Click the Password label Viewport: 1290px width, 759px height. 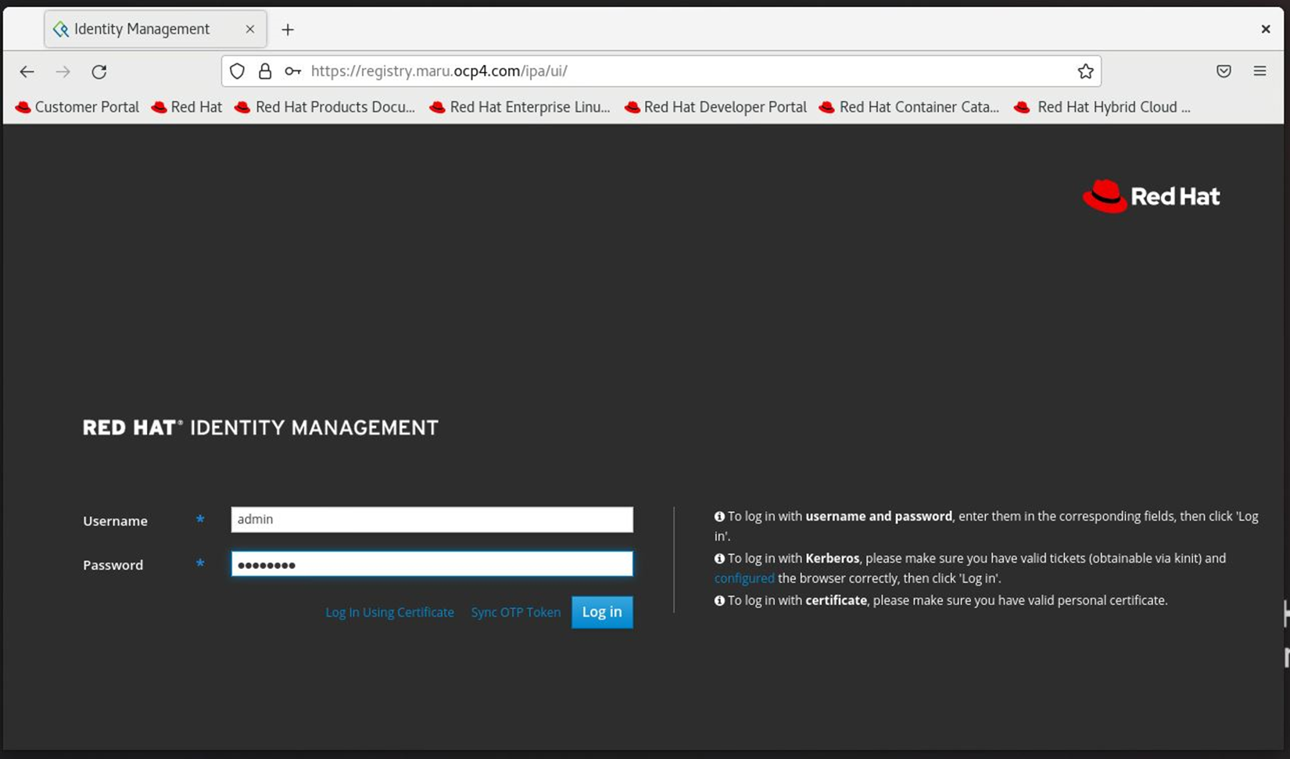tap(113, 565)
